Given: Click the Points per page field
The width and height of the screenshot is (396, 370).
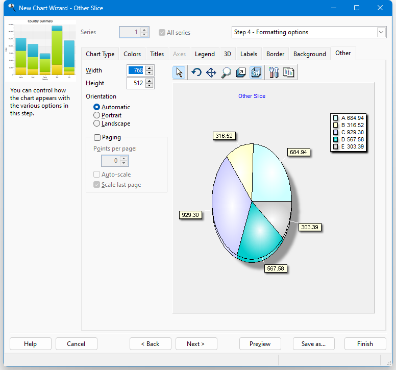Looking at the screenshot, I should coord(111,161).
